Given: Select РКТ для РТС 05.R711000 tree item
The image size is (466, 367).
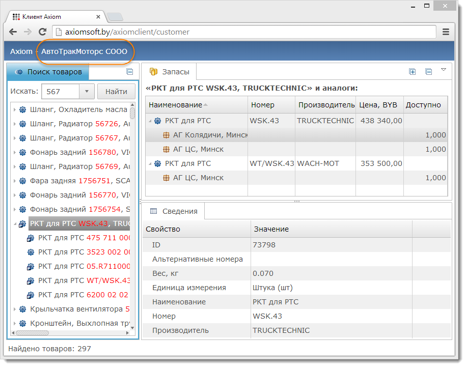Looking at the screenshot, I should 85,266.
